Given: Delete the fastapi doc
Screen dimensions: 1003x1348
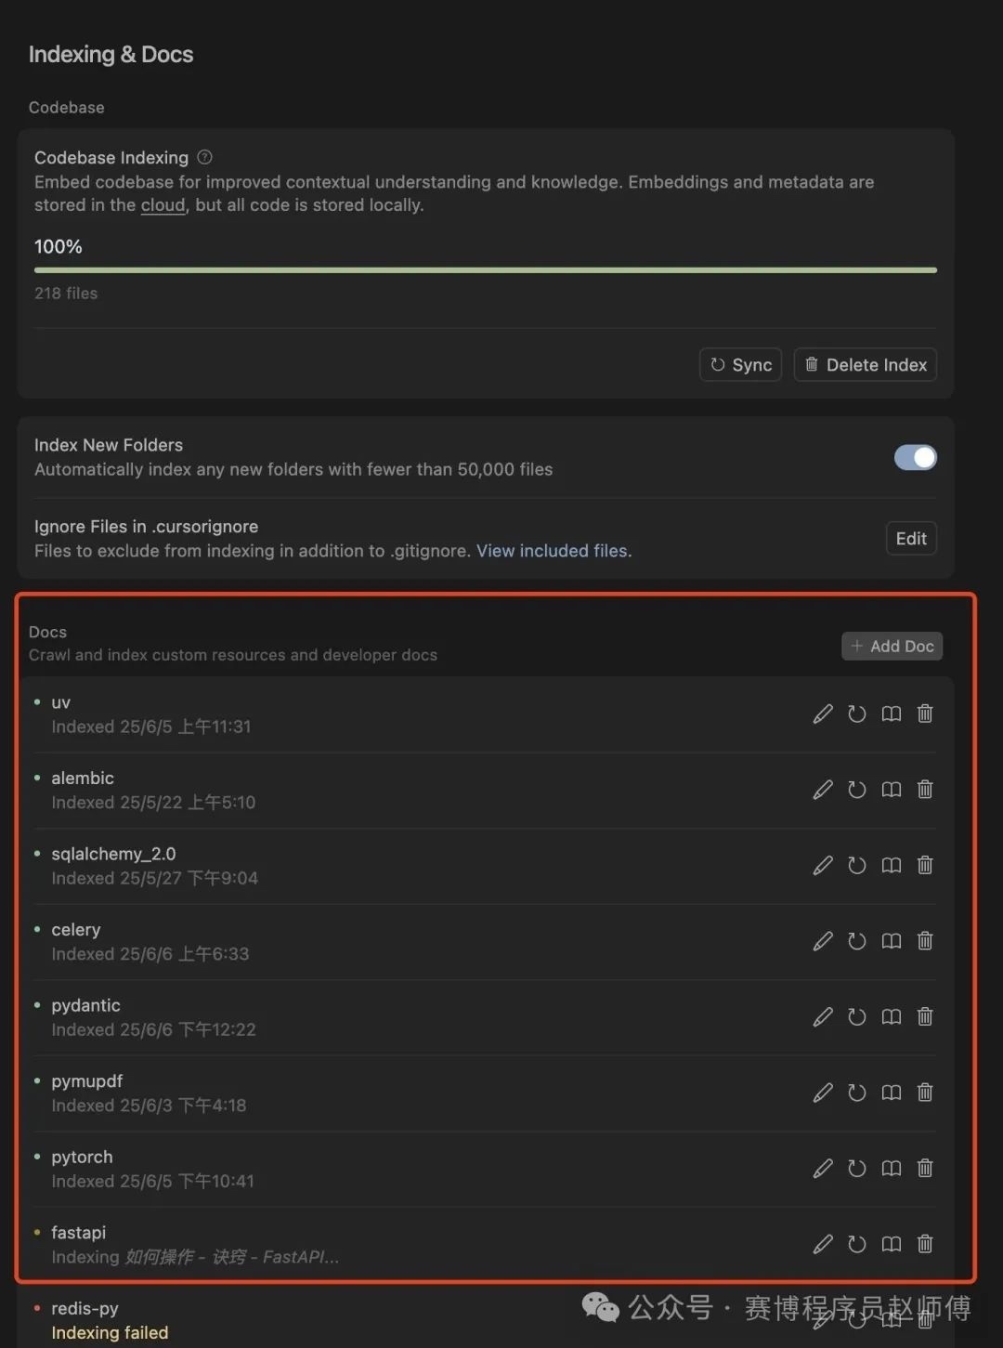Looking at the screenshot, I should 925,1245.
